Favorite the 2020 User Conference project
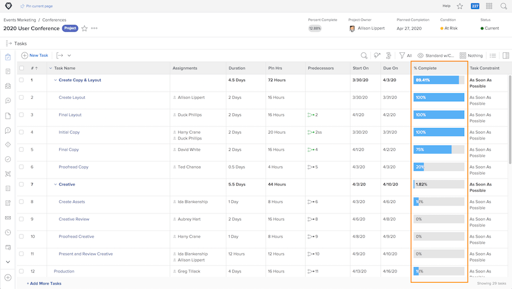This screenshot has height=289, width=512. (x=84, y=28)
